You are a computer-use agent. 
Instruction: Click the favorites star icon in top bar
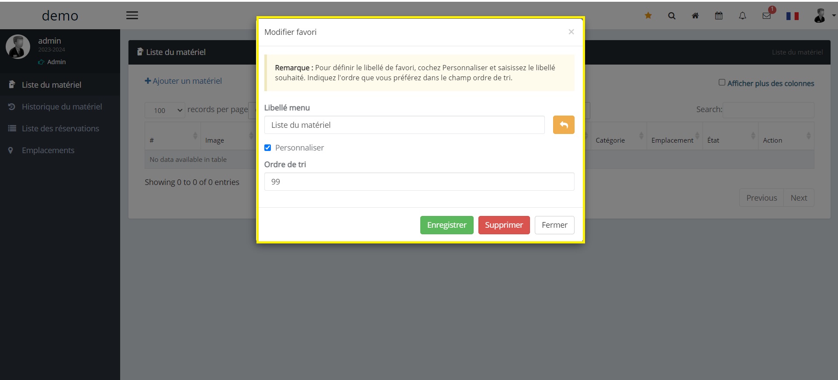coord(648,16)
